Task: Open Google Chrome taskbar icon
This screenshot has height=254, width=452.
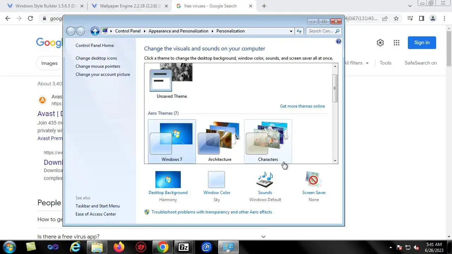Action: click(x=163, y=247)
